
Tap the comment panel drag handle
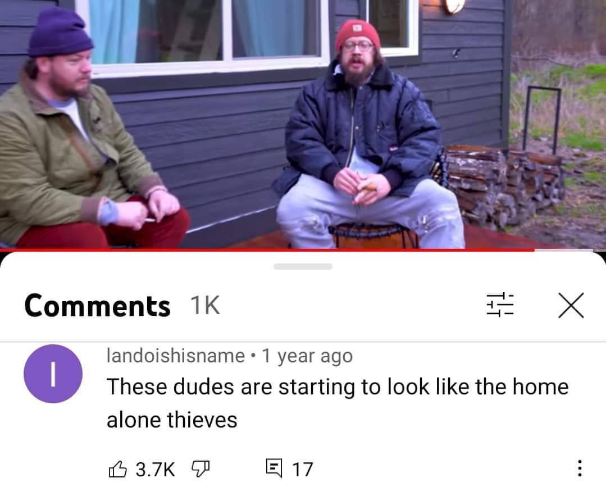(x=303, y=266)
